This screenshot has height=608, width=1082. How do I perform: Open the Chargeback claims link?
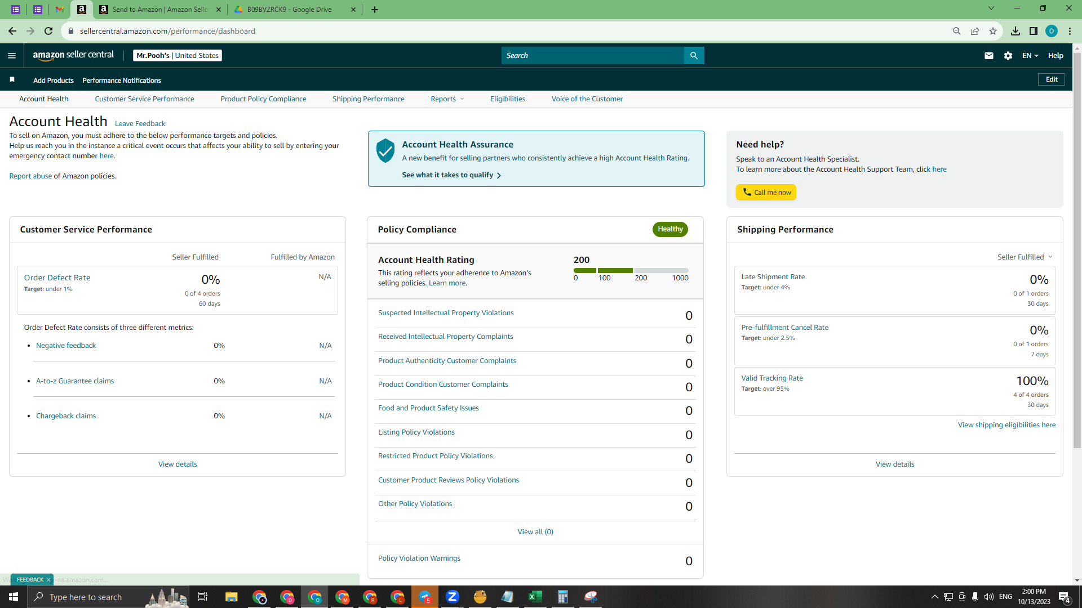(66, 416)
